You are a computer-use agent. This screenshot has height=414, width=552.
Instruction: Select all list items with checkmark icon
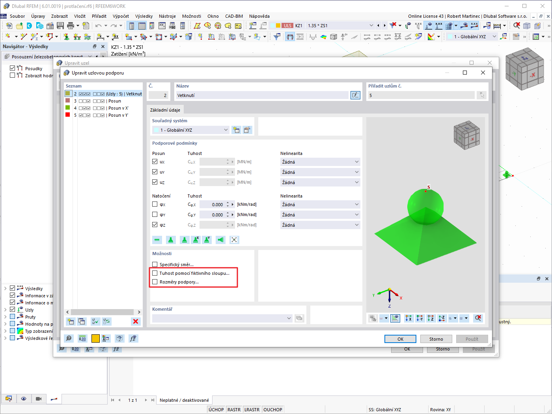95,321
